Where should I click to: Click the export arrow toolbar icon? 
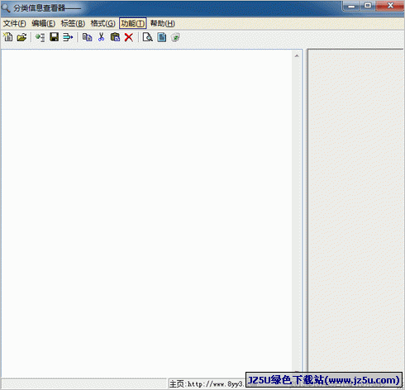coord(68,37)
